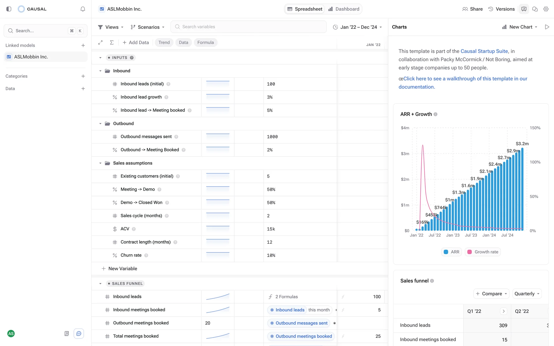554x346 pixels.
Task: Toggle the Growth rate legend series
Action: coord(483,252)
